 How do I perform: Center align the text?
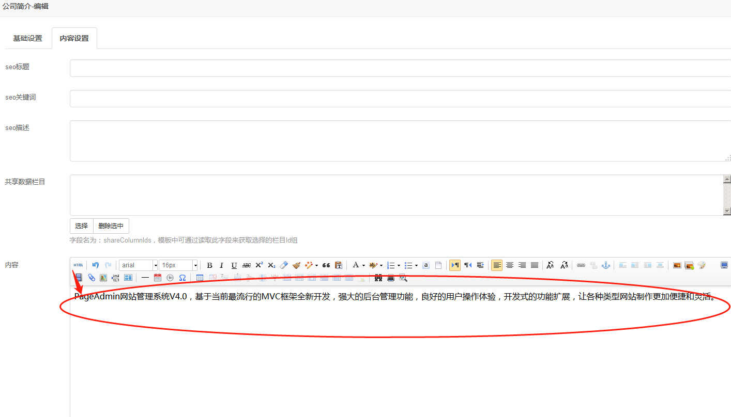pos(510,265)
